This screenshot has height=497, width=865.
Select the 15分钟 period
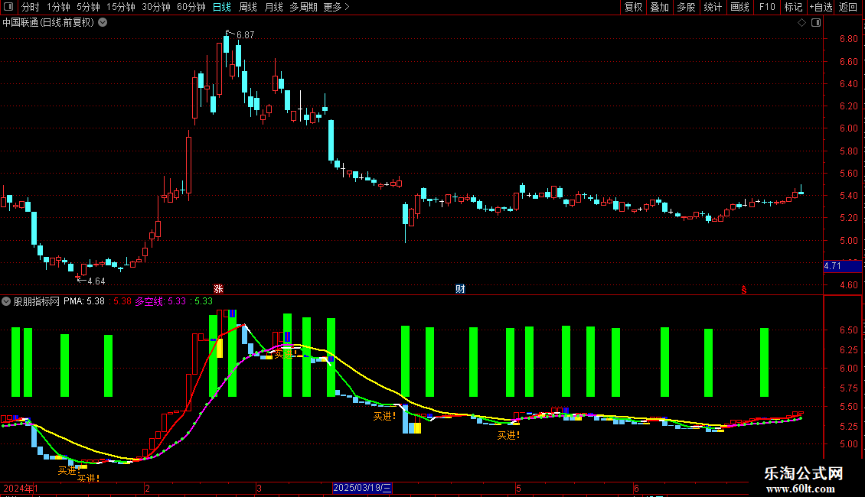(121, 7)
